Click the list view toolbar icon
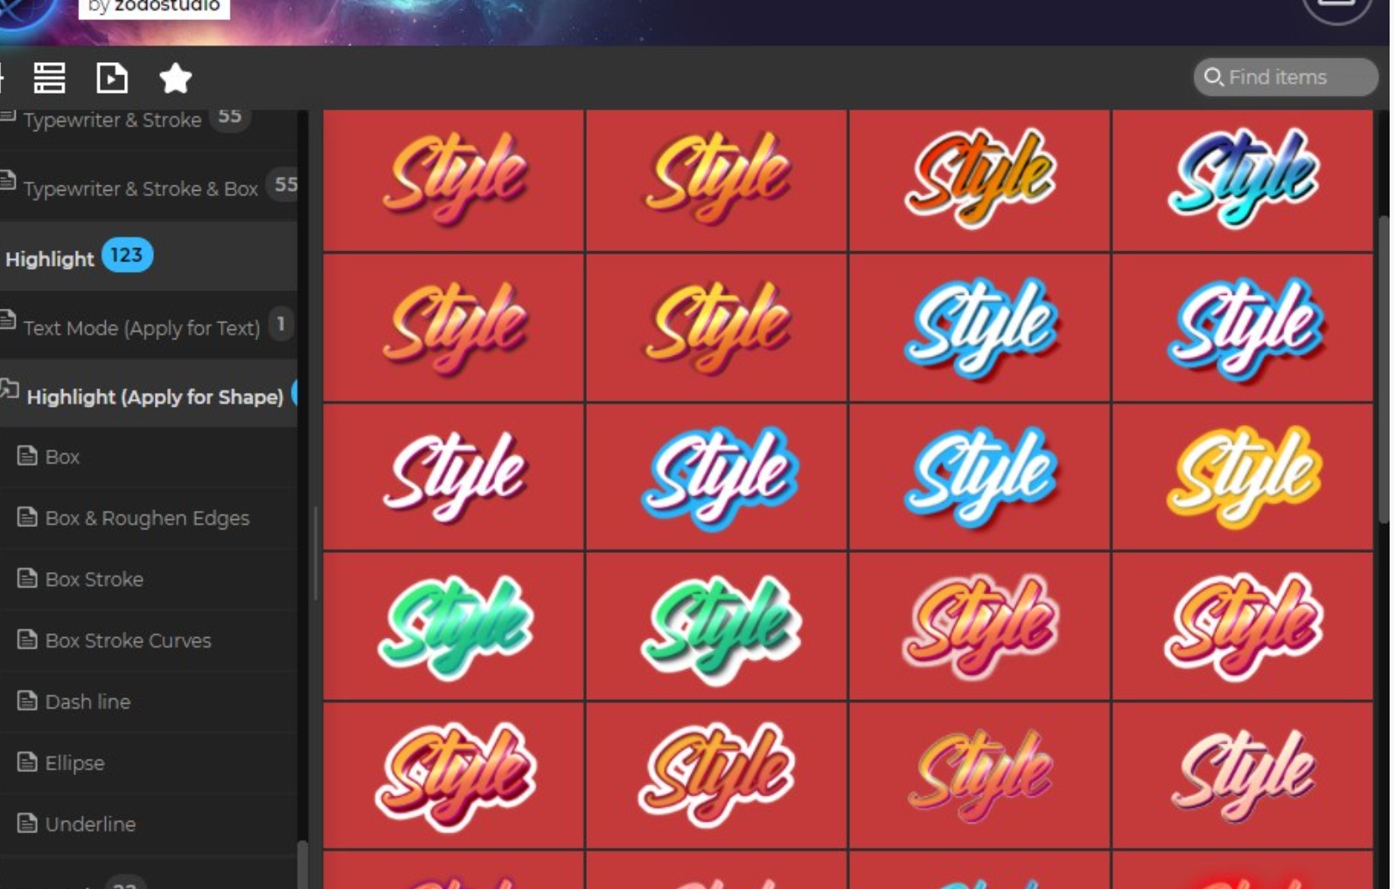 pos(49,78)
